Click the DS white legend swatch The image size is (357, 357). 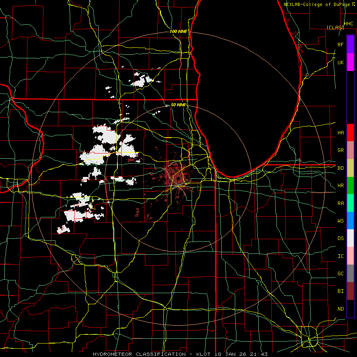[x=350, y=238]
